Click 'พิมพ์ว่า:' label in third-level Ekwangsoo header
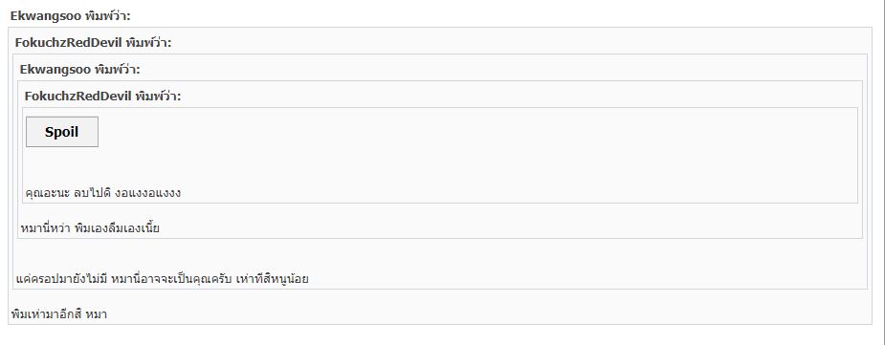Viewport: 885px width, 345px height. point(117,70)
